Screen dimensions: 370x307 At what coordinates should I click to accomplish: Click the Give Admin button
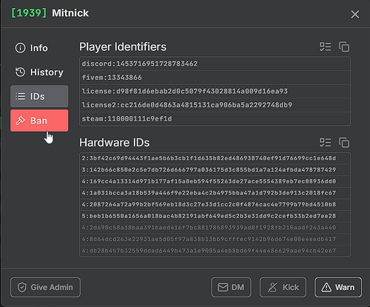45,287
